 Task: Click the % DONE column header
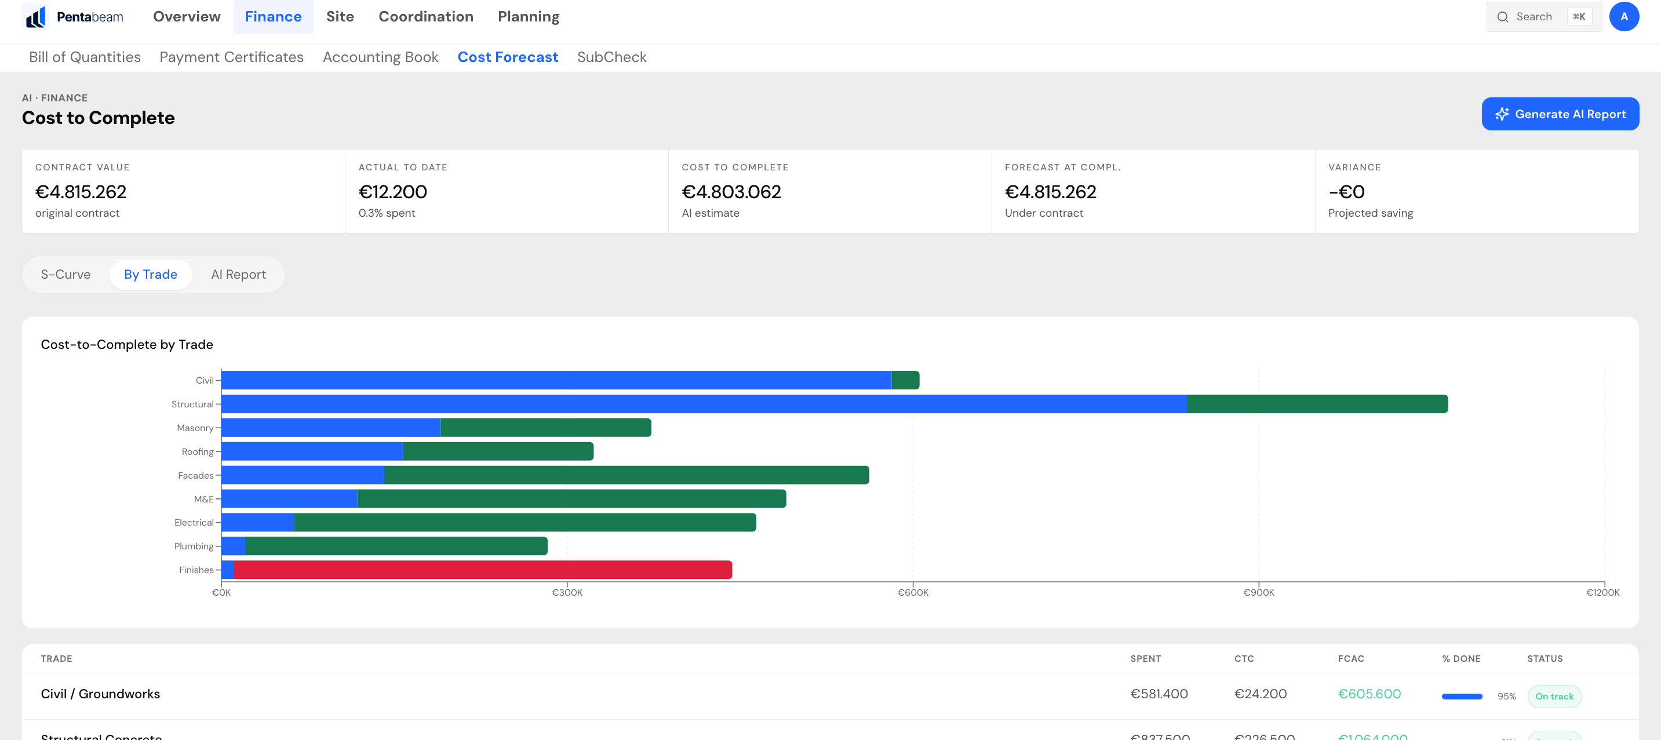(1461, 659)
